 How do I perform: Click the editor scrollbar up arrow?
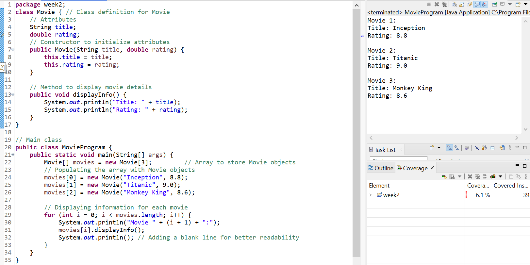pyautogui.click(x=356, y=5)
